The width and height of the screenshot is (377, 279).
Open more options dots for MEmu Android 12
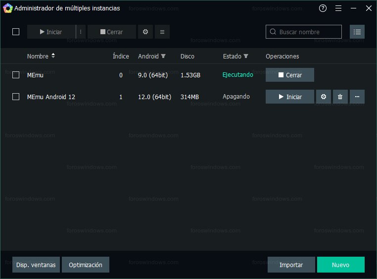point(357,97)
